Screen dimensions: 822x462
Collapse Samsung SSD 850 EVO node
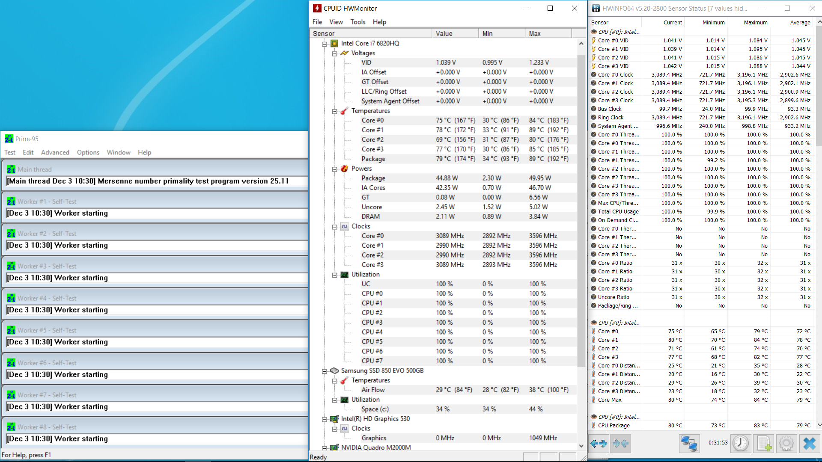click(325, 371)
